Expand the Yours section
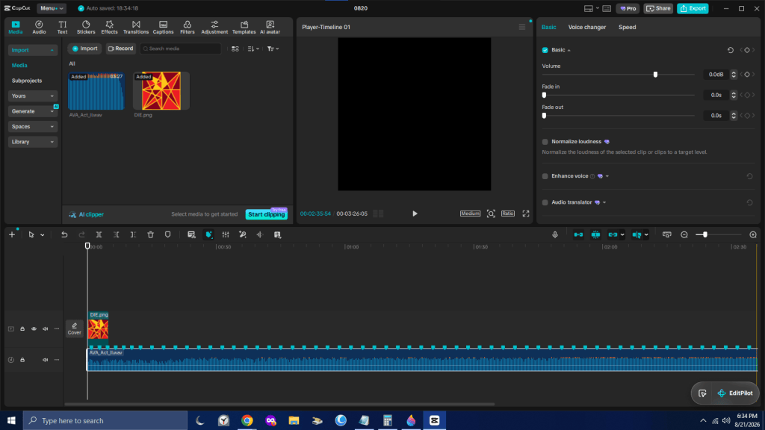765x430 pixels. pos(33,96)
